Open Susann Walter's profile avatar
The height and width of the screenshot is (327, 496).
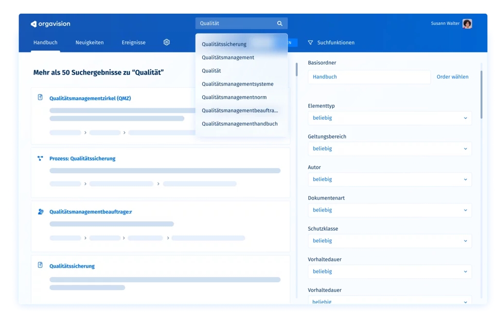click(467, 23)
